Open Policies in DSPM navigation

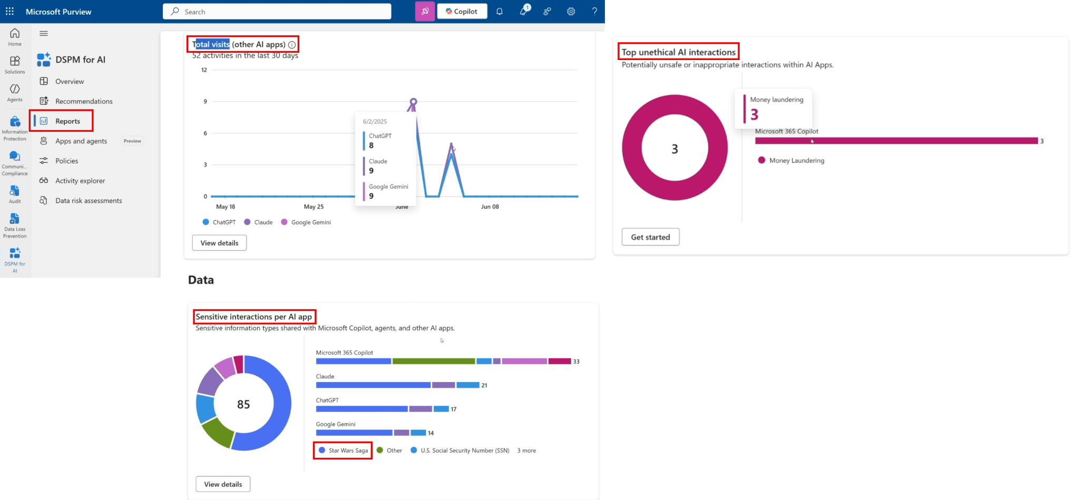pyautogui.click(x=66, y=161)
